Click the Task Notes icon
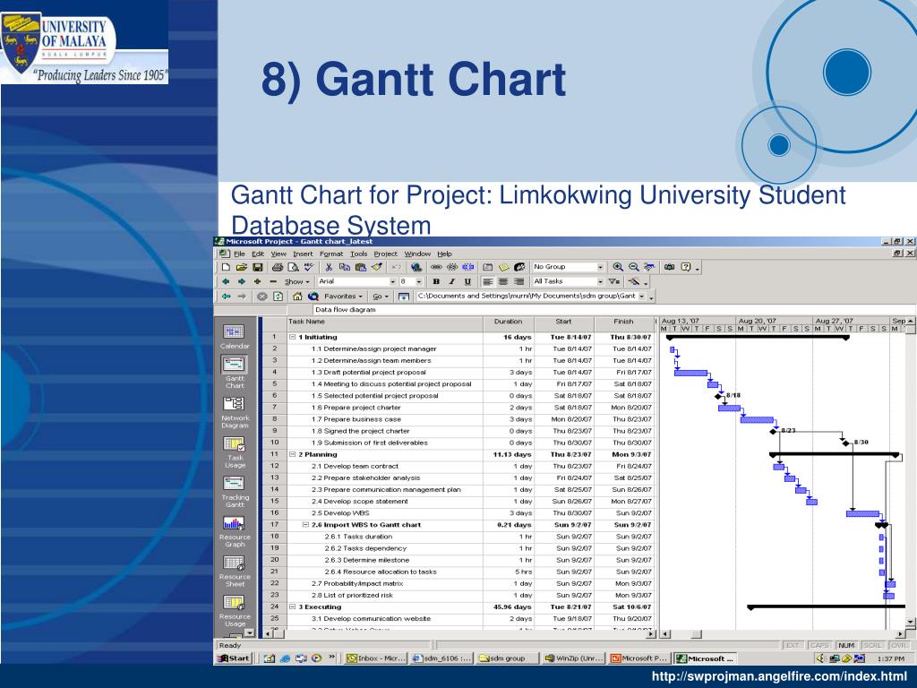This screenshot has width=917, height=688. click(x=503, y=267)
